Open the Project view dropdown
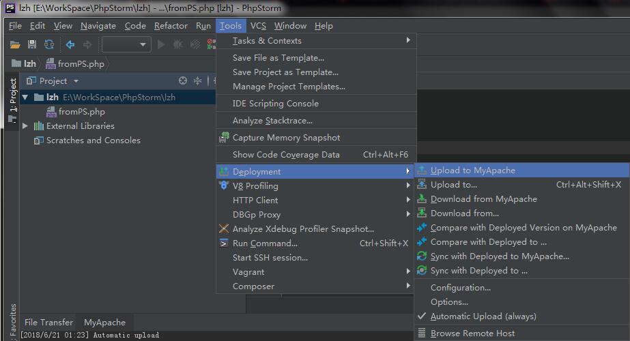The image size is (630, 341). (x=76, y=81)
